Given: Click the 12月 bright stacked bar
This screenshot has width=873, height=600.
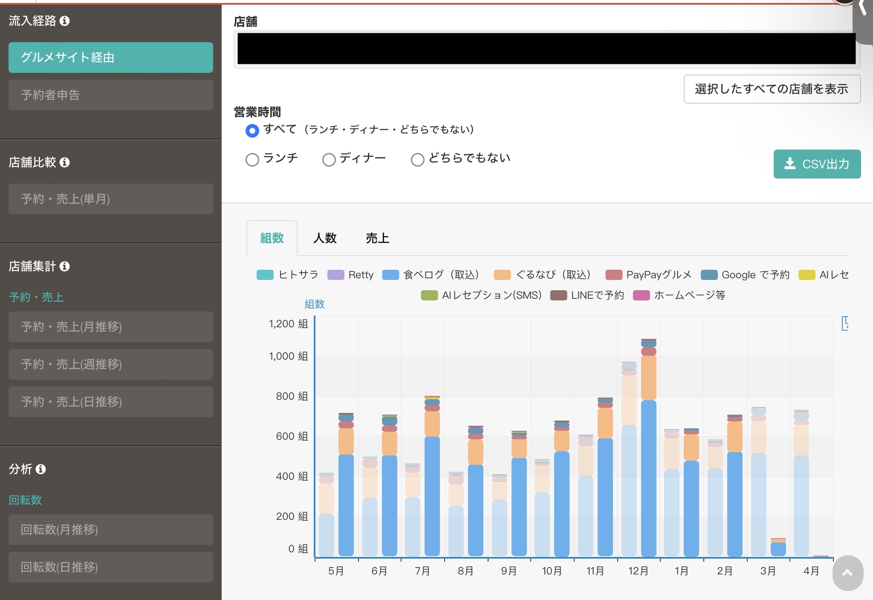Looking at the screenshot, I should coord(648,447).
